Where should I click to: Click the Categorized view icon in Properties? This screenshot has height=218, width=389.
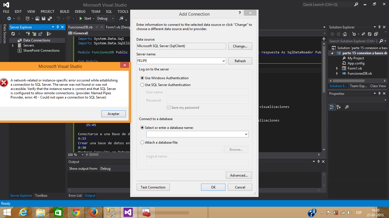(x=332, y=107)
